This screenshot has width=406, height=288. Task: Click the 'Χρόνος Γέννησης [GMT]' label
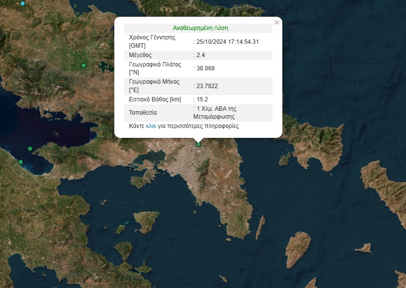pyautogui.click(x=152, y=41)
